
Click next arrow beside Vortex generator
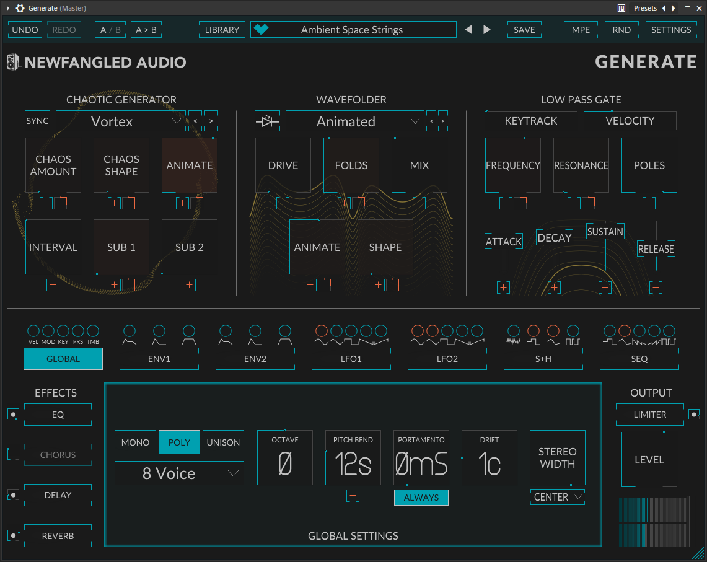point(211,121)
